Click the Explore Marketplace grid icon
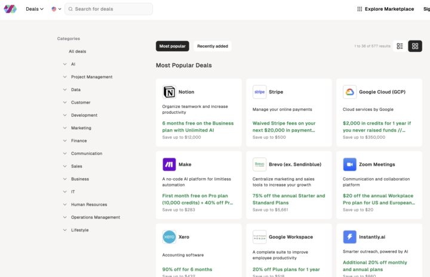 (360, 9)
